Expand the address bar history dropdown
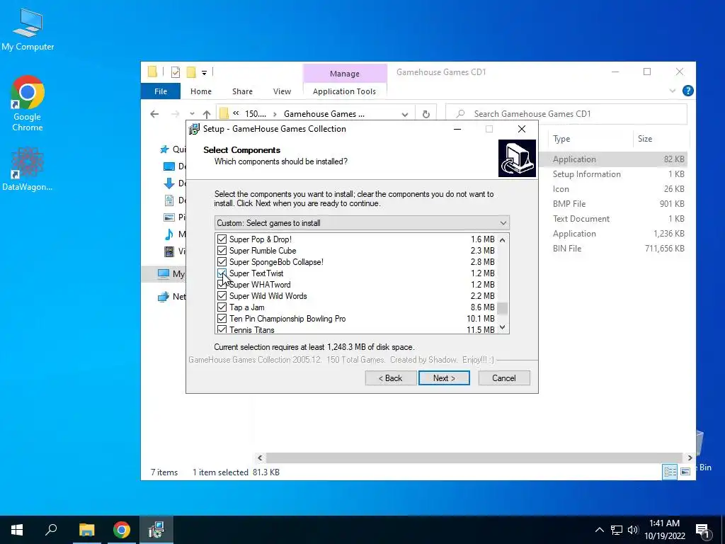This screenshot has width=725, height=544. pos(405,114)
